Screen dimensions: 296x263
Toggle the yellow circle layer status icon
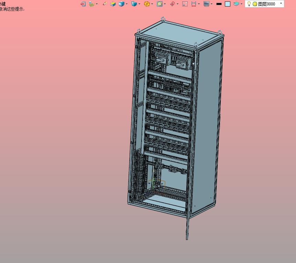coord(255,4)
